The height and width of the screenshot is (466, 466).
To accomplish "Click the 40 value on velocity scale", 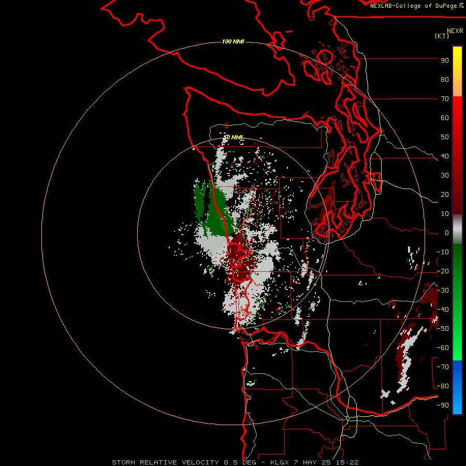I will (x=445, y=156).
